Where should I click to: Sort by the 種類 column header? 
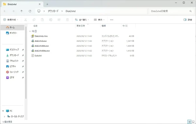coord(104,26)
